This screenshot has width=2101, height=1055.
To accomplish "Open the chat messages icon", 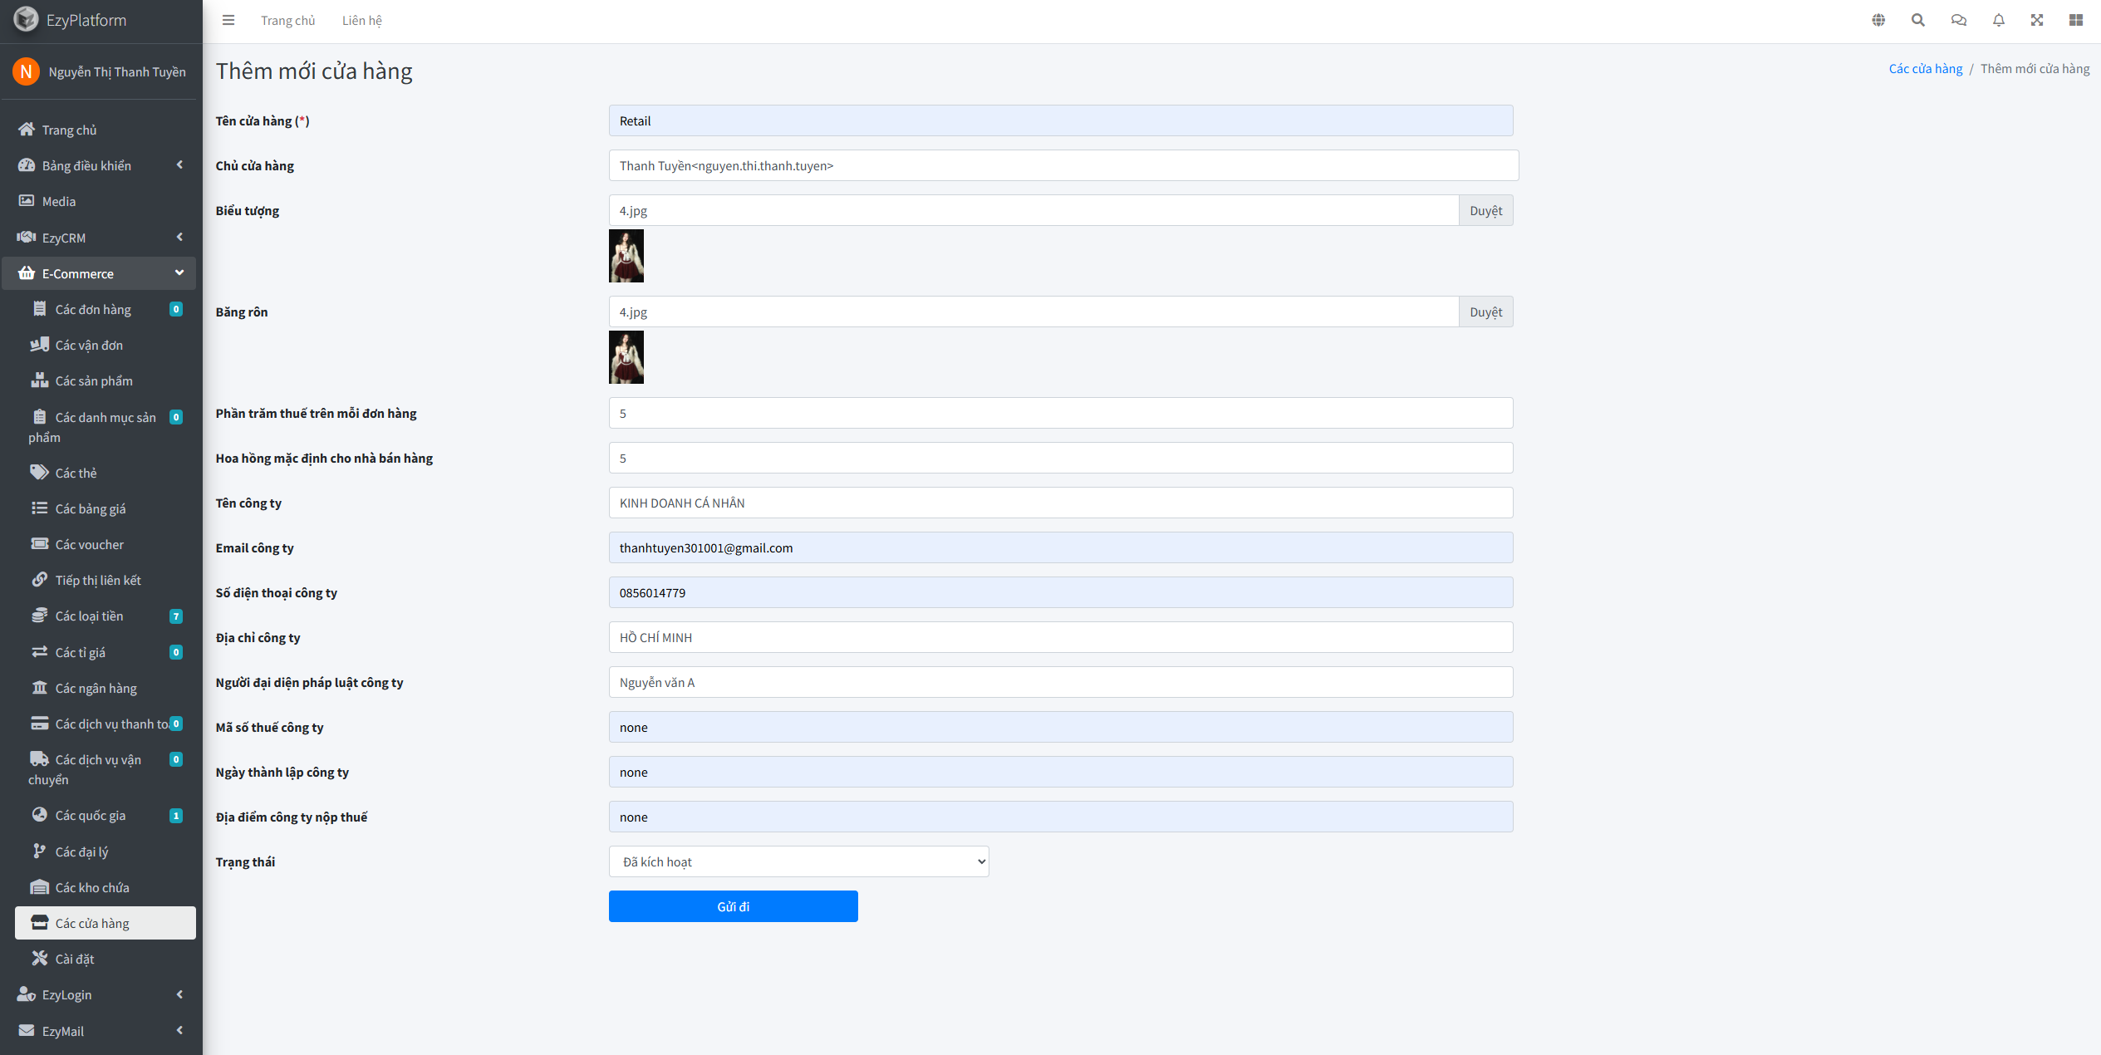I will pos(1958,20).
